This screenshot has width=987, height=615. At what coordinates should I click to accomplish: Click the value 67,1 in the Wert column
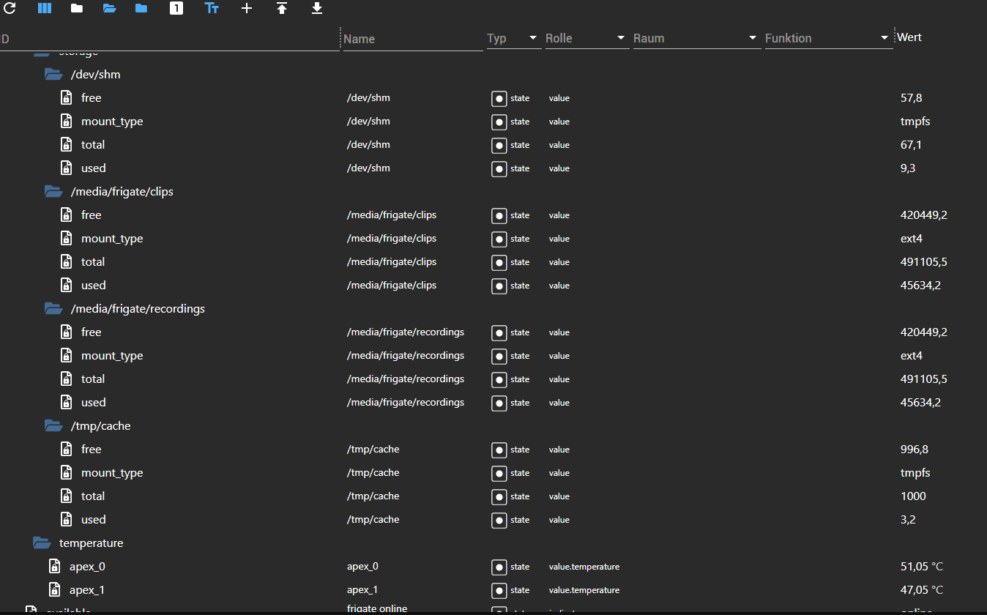coord(910,145)
